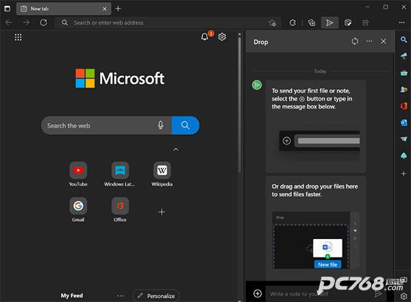Open sidebar green tree icon
This screenshot has height=302, width=411.
coord(403,155)
